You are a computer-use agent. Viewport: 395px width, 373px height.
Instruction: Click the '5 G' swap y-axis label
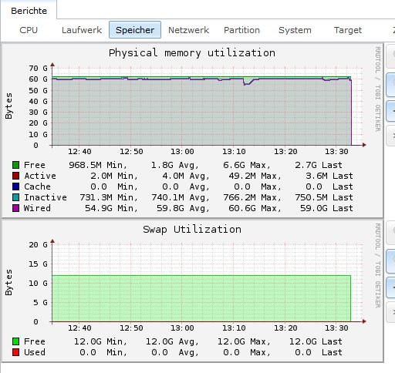[x=41, y=303]
